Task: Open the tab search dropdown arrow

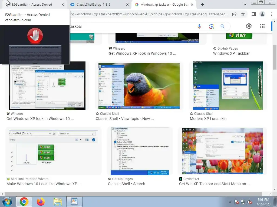Action: click(245, 5)
